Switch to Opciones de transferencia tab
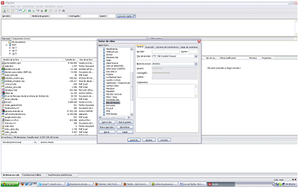 167,47
